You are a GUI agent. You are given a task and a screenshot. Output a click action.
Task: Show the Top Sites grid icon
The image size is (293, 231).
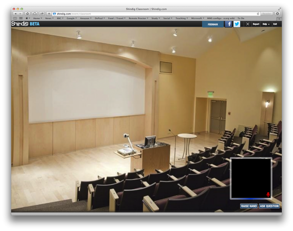coord(21,18)
